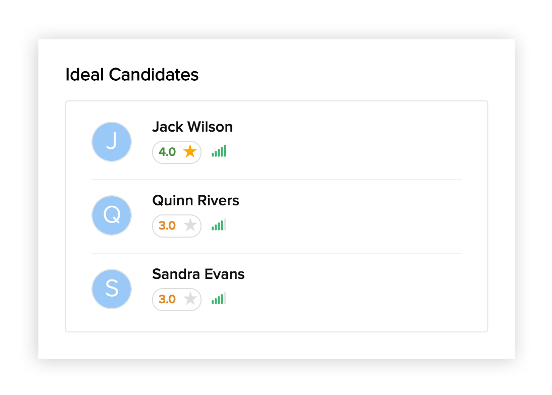Click the divider line below Jack Wilson

pyautogui.click(x=276, y=180)
